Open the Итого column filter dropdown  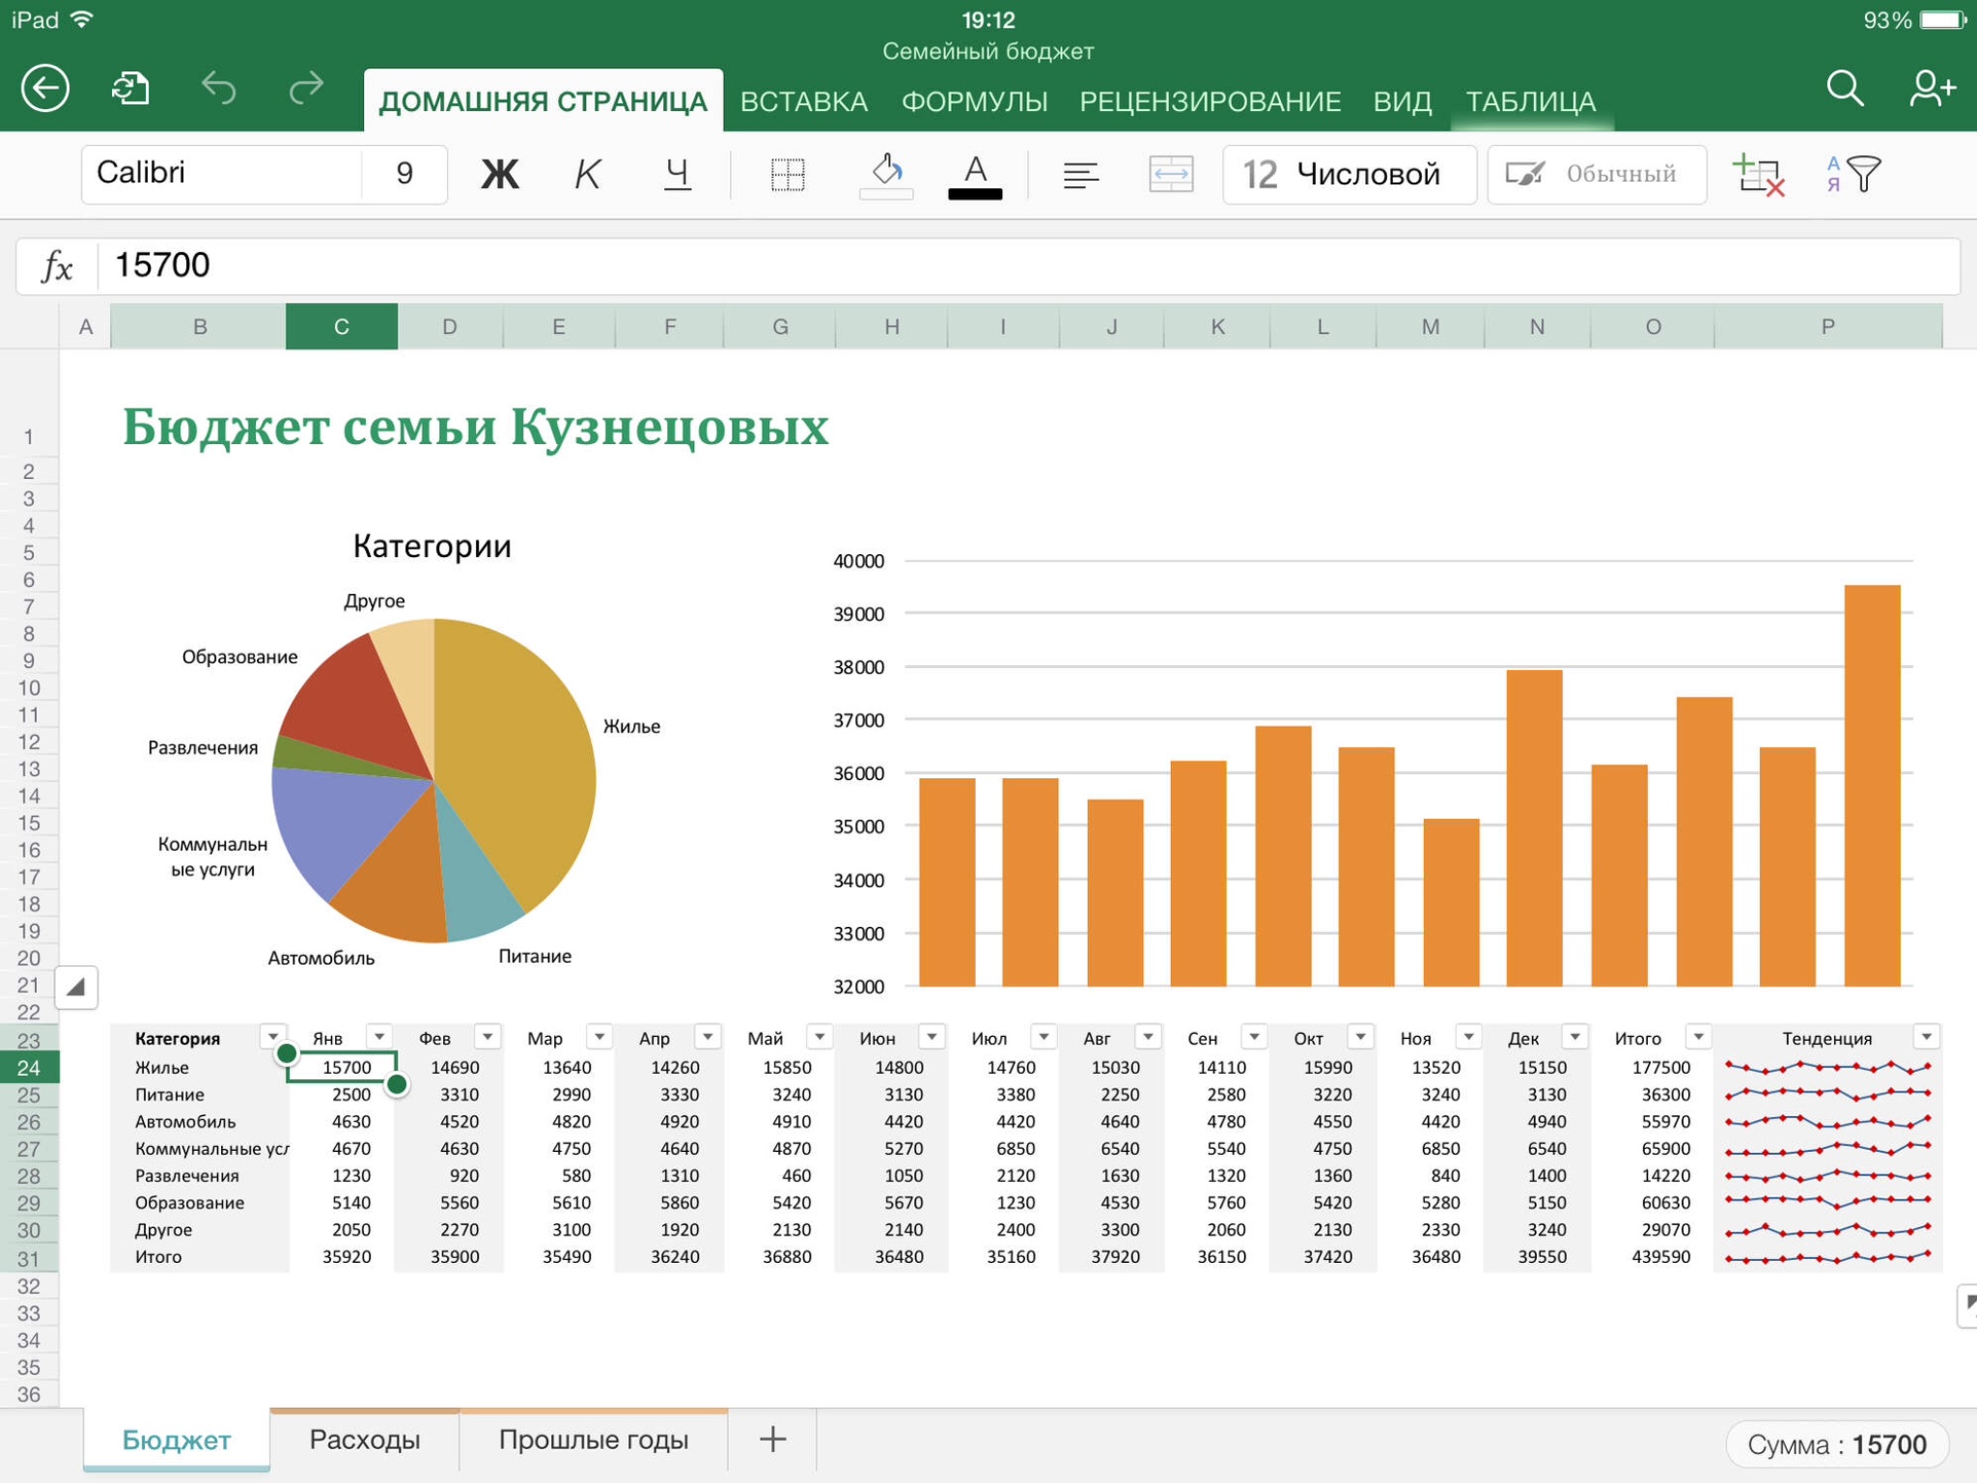[x=1697, y=1037]
